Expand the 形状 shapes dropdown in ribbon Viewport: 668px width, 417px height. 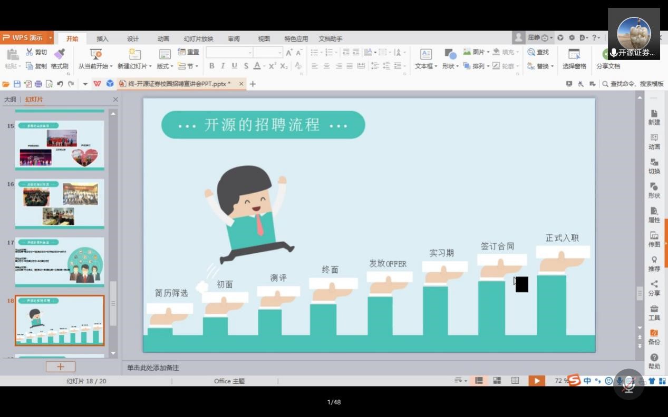[x=450, y=66]
